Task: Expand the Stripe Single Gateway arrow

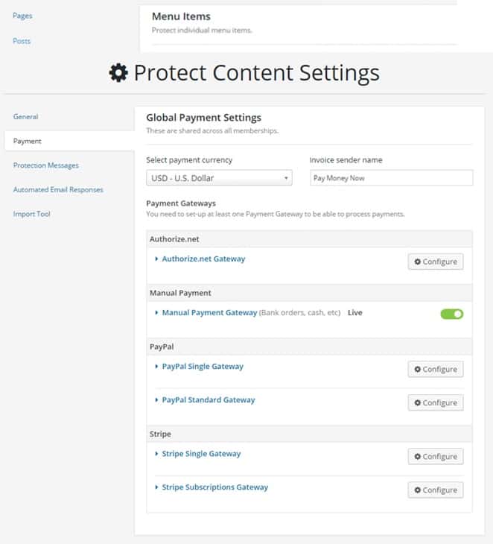Action: (x=156, y=454)
